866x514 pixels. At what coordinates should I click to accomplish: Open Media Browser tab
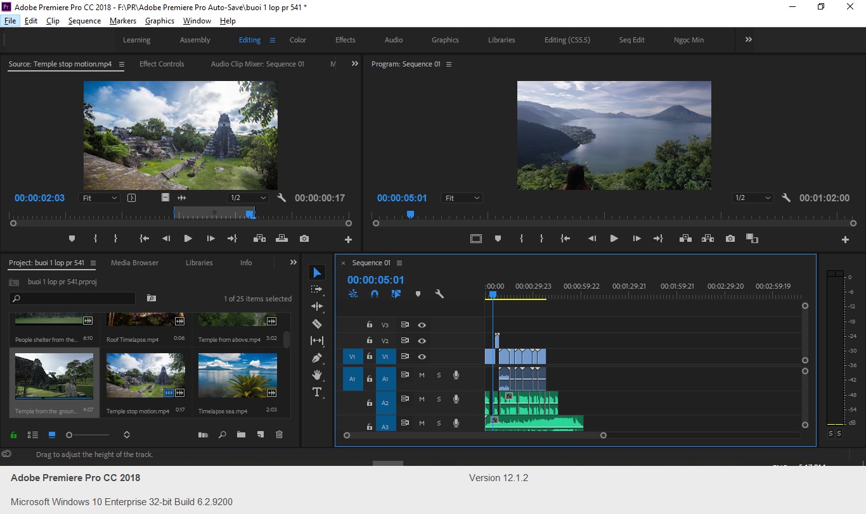[x=134, y=263]
